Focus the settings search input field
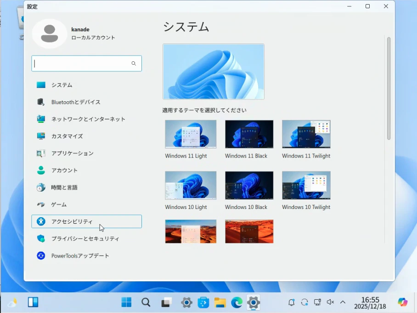 pyautogui.click(x=86, y=63)
